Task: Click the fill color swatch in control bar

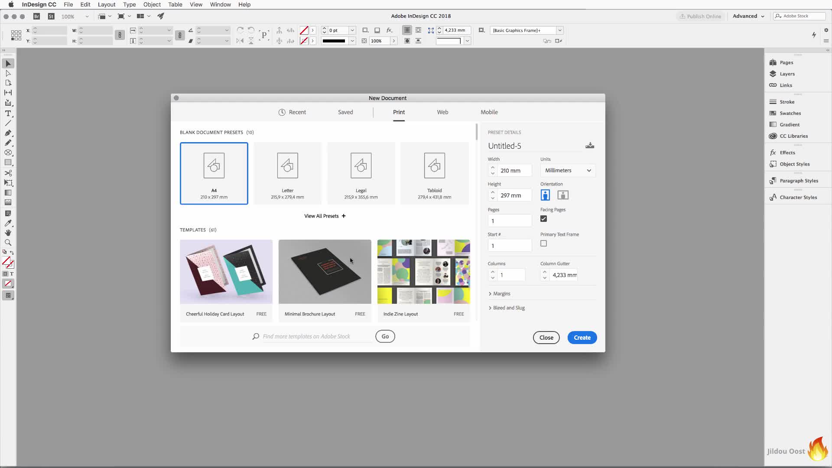Action: [304, 30]
